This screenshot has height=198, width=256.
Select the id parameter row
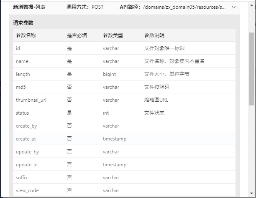coord(124,48)
